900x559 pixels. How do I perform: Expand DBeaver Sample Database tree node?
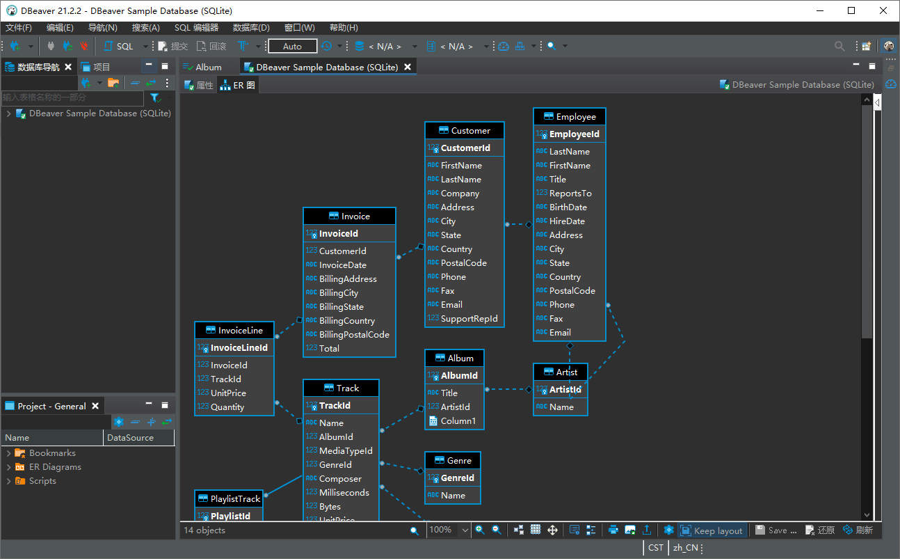(8, 113)
